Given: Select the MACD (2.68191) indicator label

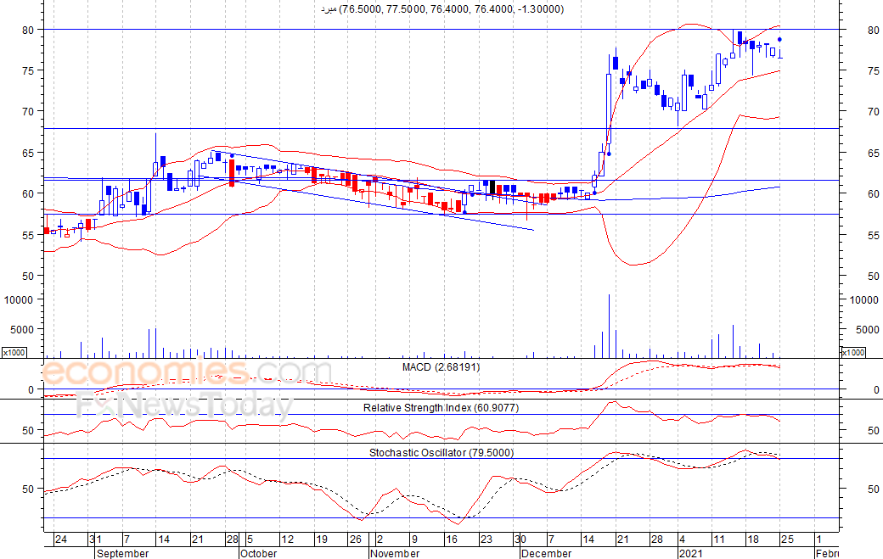Looking at the screenshot, I should [x=441, y=367].
